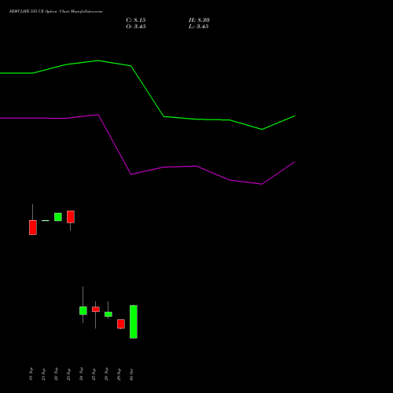Click the tall green candlestick for 01 Oct

coord(134,321)
